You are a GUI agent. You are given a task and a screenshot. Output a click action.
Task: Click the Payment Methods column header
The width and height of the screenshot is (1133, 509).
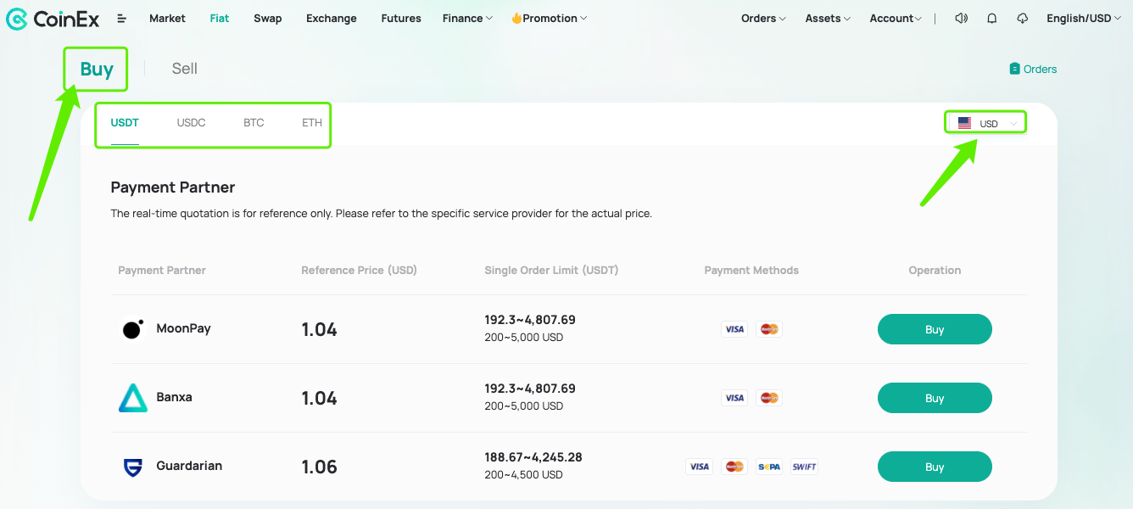pos(751,270)
